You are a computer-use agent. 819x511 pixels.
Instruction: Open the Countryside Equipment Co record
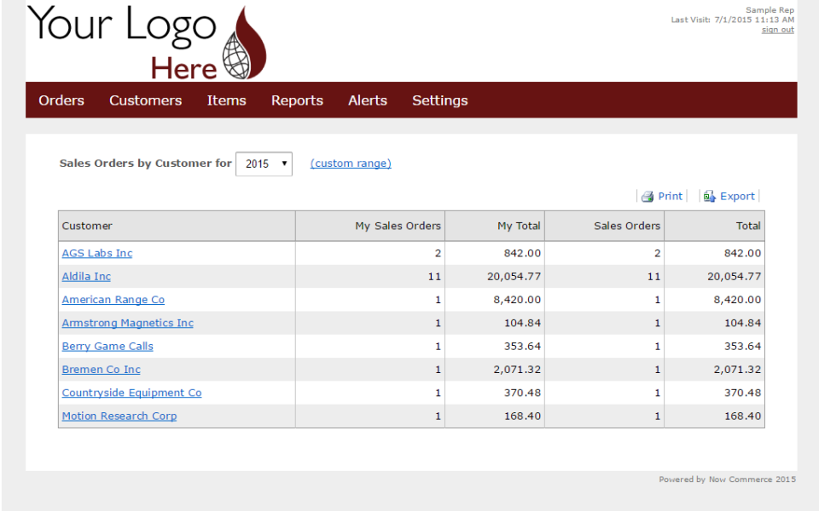131,393
